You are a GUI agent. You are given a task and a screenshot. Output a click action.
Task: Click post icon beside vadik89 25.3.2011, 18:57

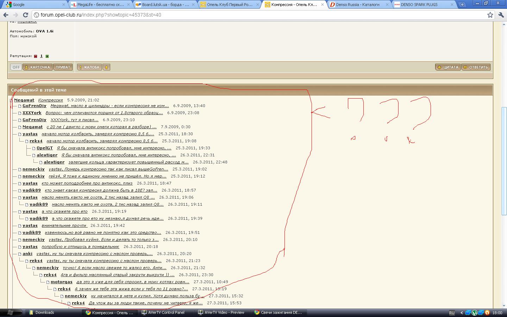tap(20, 191)
